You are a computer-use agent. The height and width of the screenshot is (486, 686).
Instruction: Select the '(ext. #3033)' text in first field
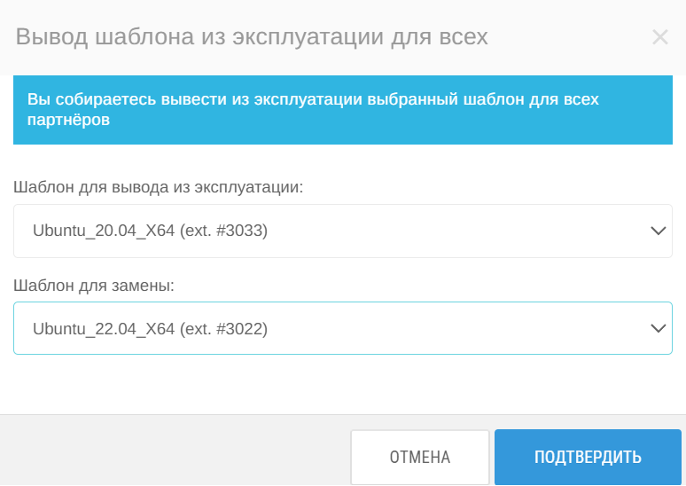coord(223,231)
